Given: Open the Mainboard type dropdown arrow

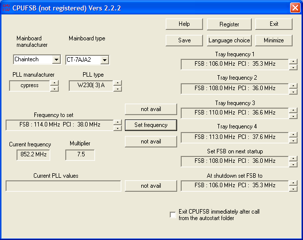Looking at the screenshot, I should pyautogui.click(x=105, y=60).
